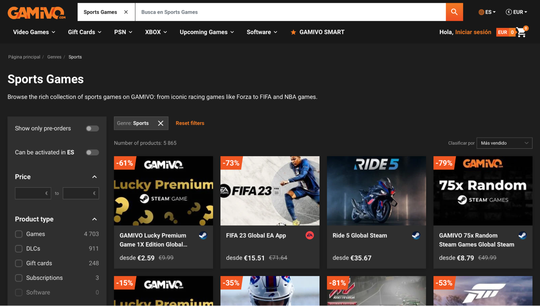Expand the Video Games menu
Viewport: 540px width, 306px height.
coord(34,32)
